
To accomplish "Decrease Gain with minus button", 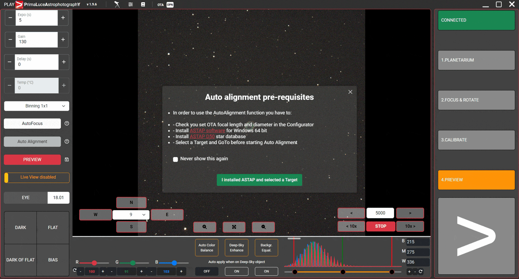I will click(10, 40).
